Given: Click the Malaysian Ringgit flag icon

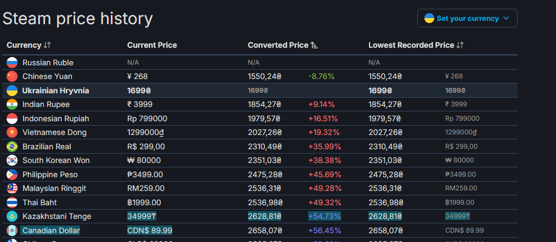Looking at the screenshot, I should click(12, 188).
